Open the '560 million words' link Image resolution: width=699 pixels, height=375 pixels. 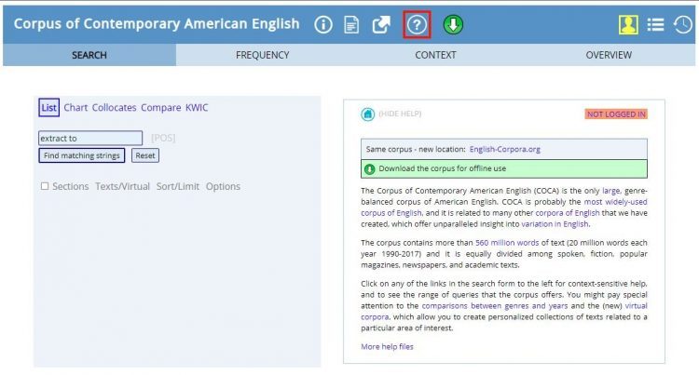pyautogui.click(x=507, y=243)
